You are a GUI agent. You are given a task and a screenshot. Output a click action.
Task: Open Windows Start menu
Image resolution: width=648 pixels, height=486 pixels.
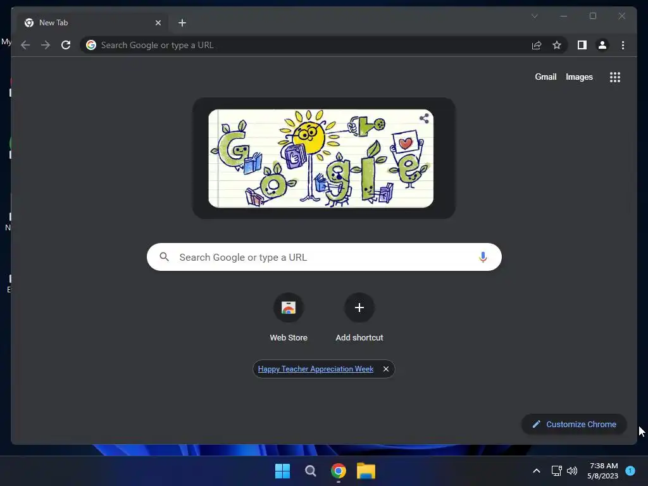point(283,471)
